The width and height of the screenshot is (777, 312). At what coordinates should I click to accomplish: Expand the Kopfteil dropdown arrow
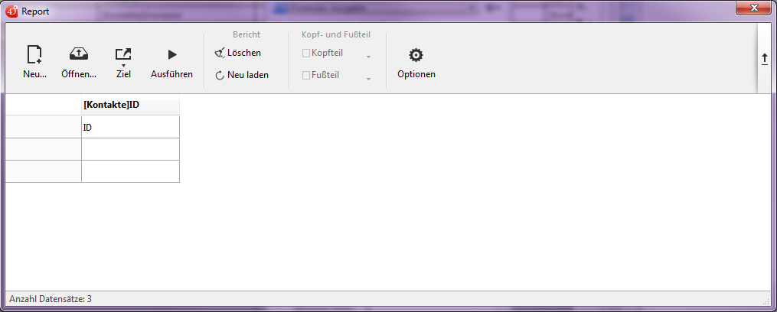click(368, 57)
